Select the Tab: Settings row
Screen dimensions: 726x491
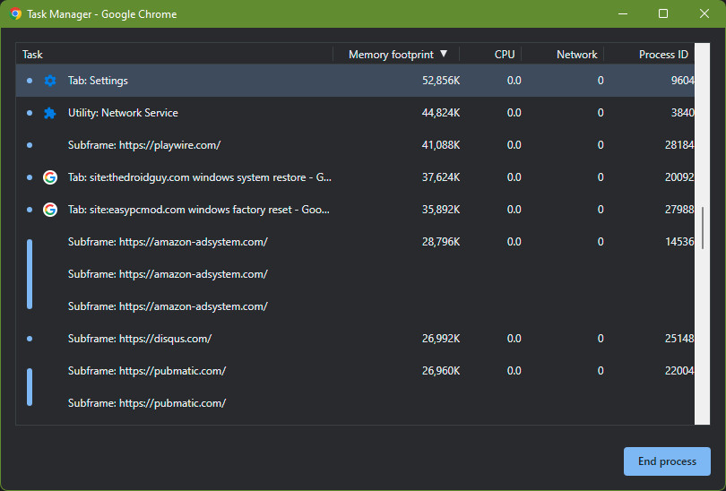pyautogui.click(x=355, y=81)
